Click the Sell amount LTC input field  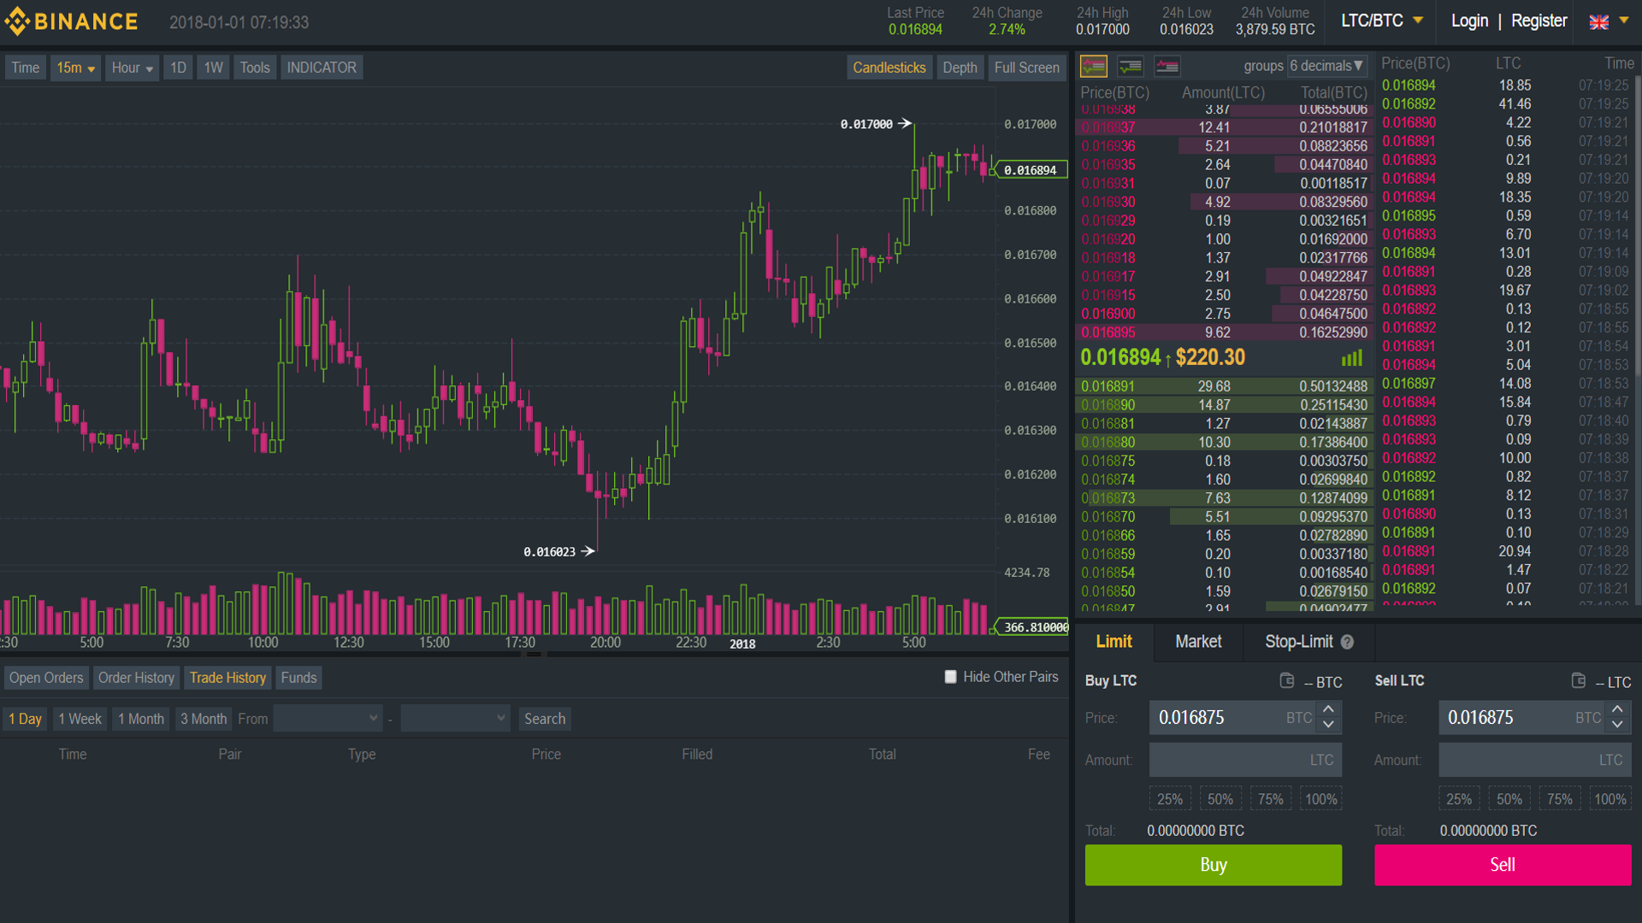1534,760
